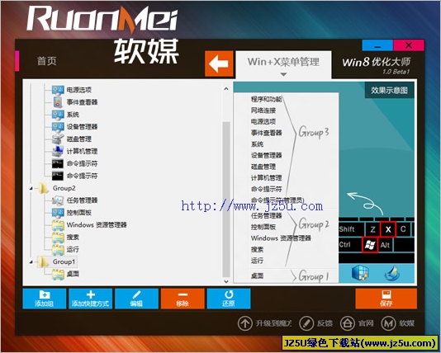Select the 运行 tree icon
441x353 pixels.
pyautogui.click(x=58, y=249)
